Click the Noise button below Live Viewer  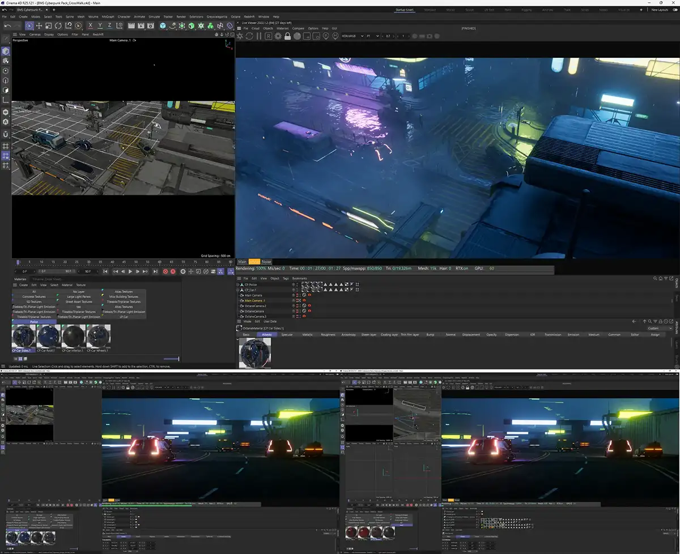266,262
